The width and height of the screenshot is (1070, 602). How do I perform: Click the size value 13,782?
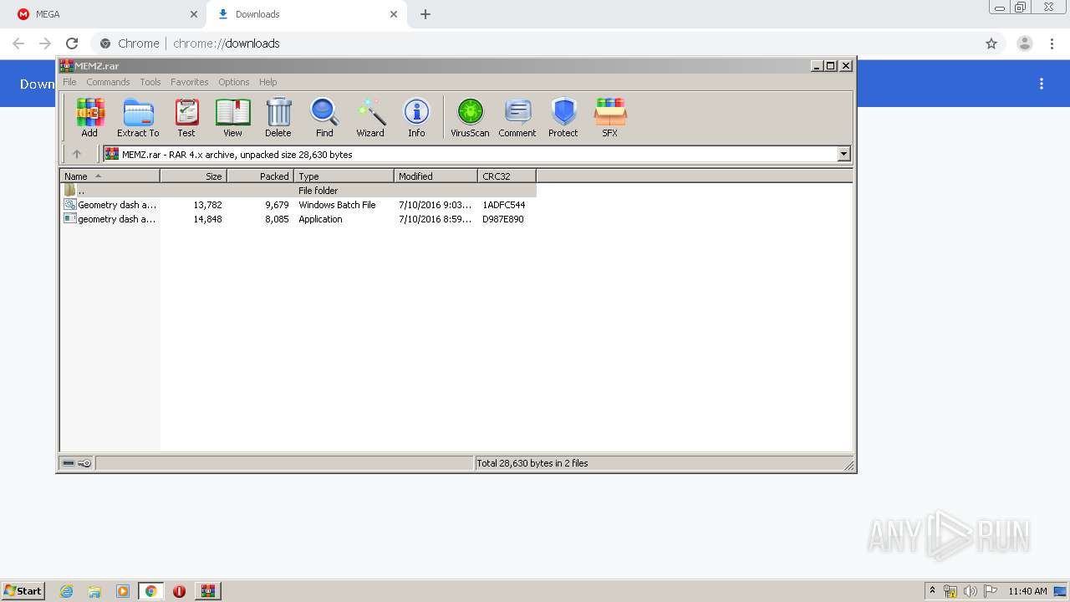click(x=207, y=205)
